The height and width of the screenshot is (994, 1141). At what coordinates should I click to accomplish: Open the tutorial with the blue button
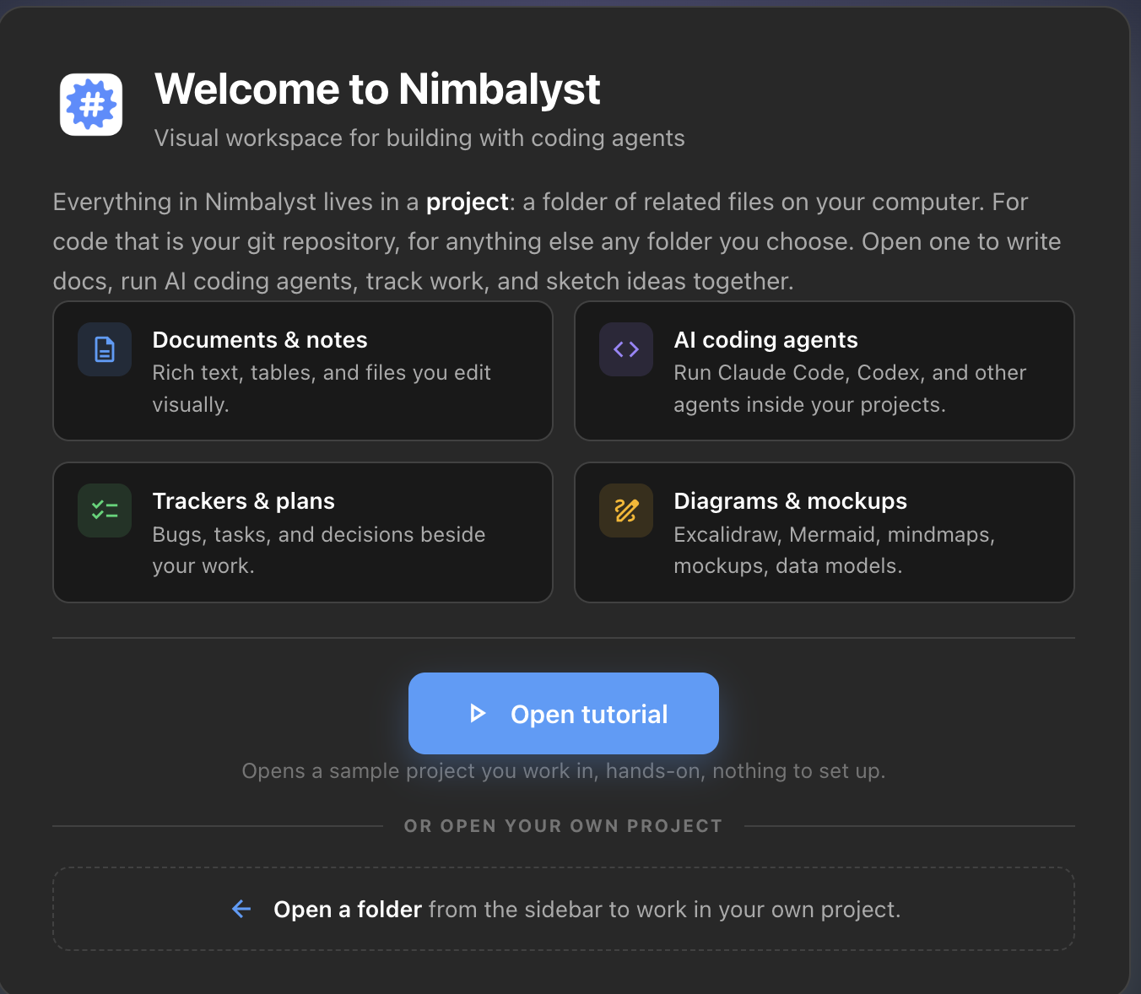564,713
